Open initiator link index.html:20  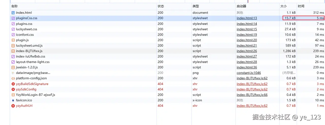(247, 40)
